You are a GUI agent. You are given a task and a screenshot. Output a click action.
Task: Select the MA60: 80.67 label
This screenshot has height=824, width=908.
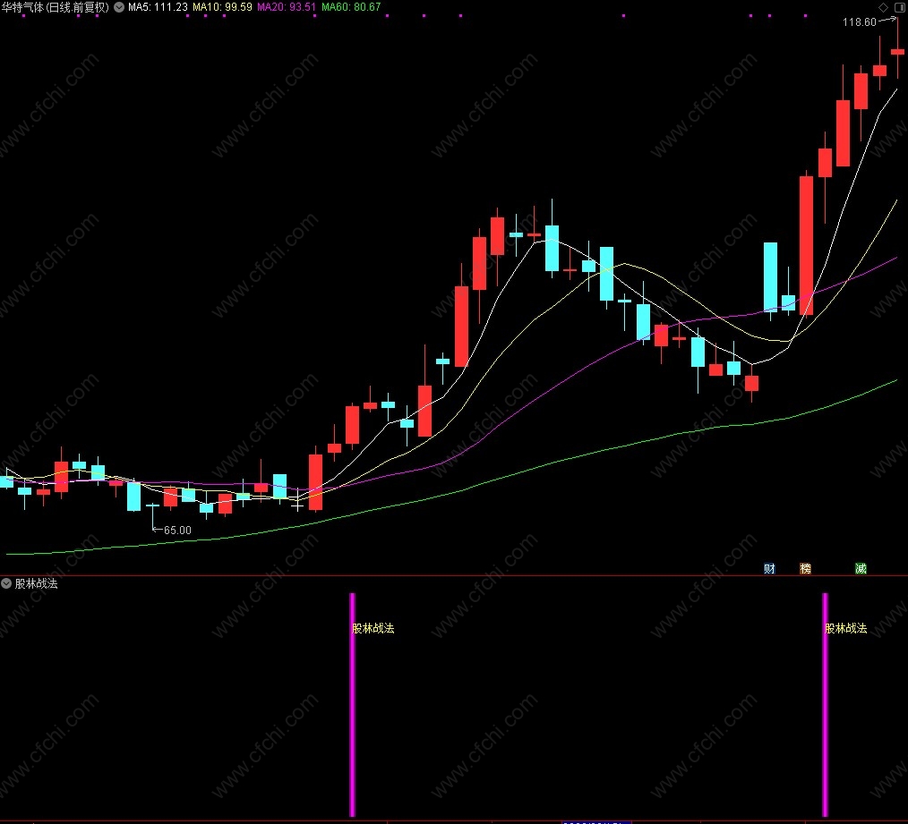click(x=351, y=7)
